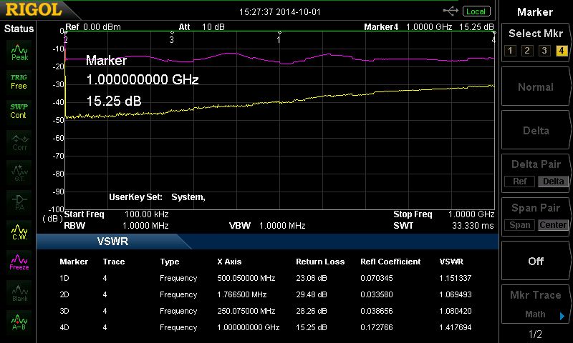Click the Local mode indicator button

point(476,11)
